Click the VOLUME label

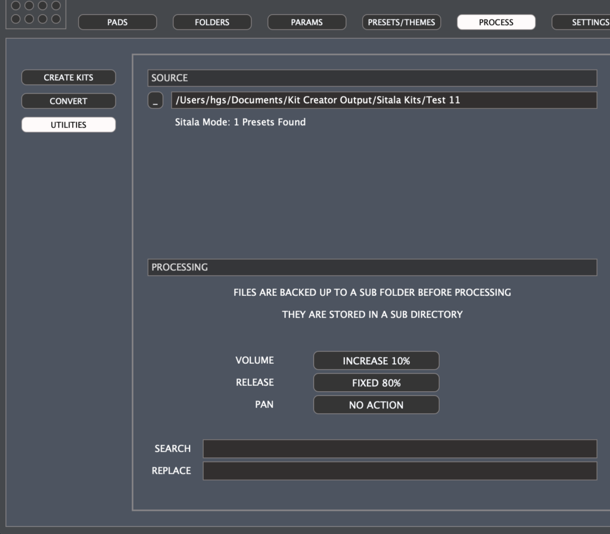254,360
